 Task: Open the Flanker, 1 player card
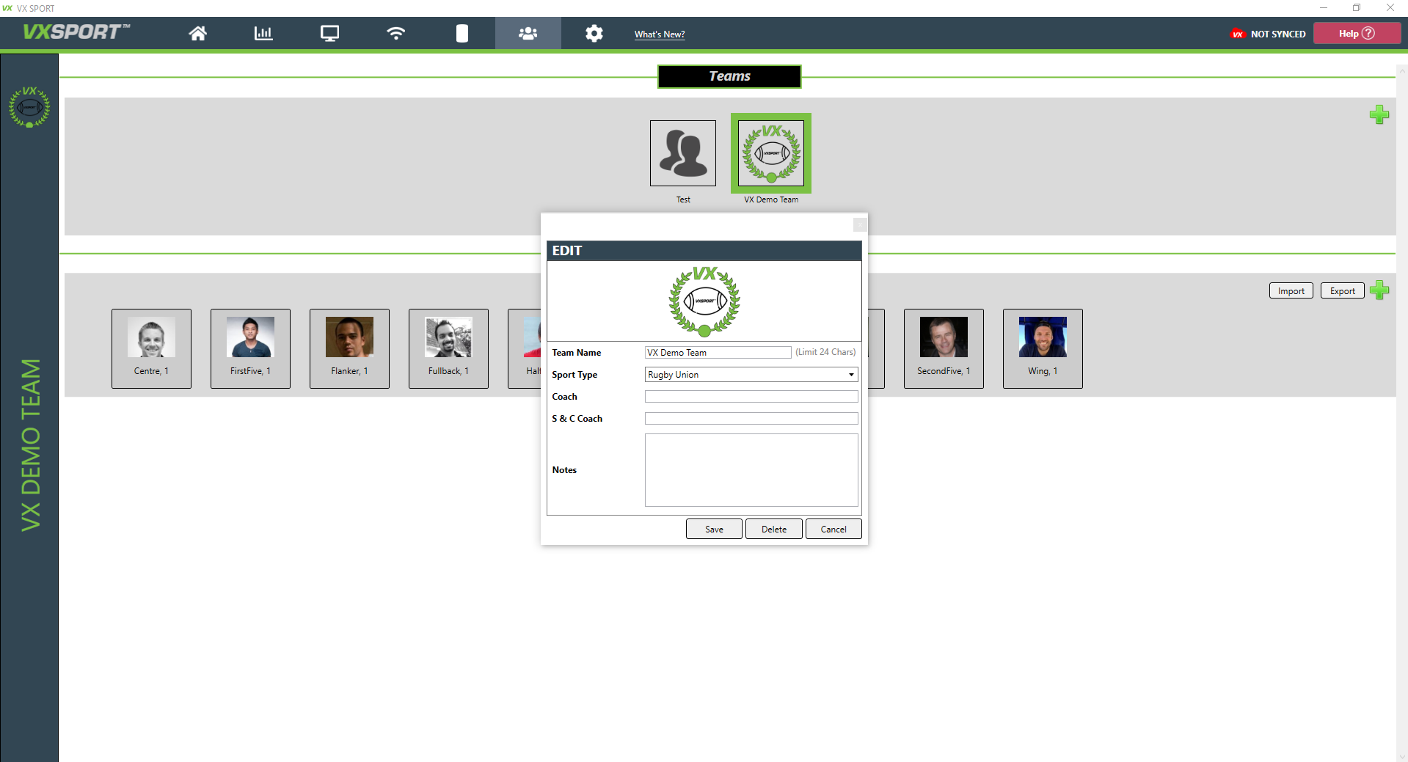(x=349, y=348)
